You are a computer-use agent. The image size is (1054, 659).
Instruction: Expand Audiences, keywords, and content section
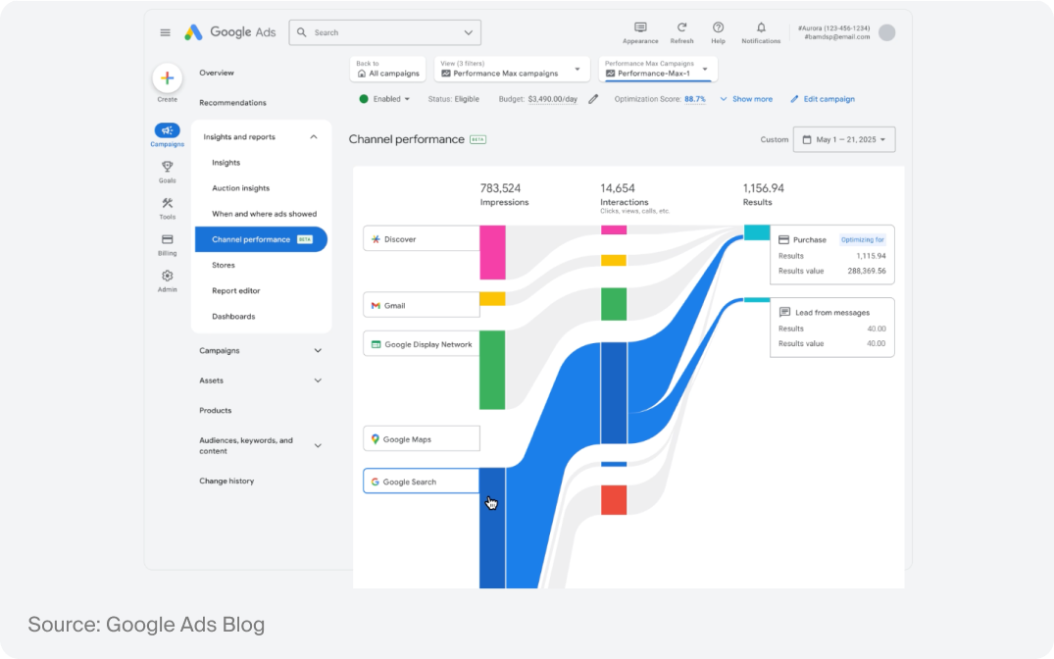pyautogui.click(x=318, y=446)
